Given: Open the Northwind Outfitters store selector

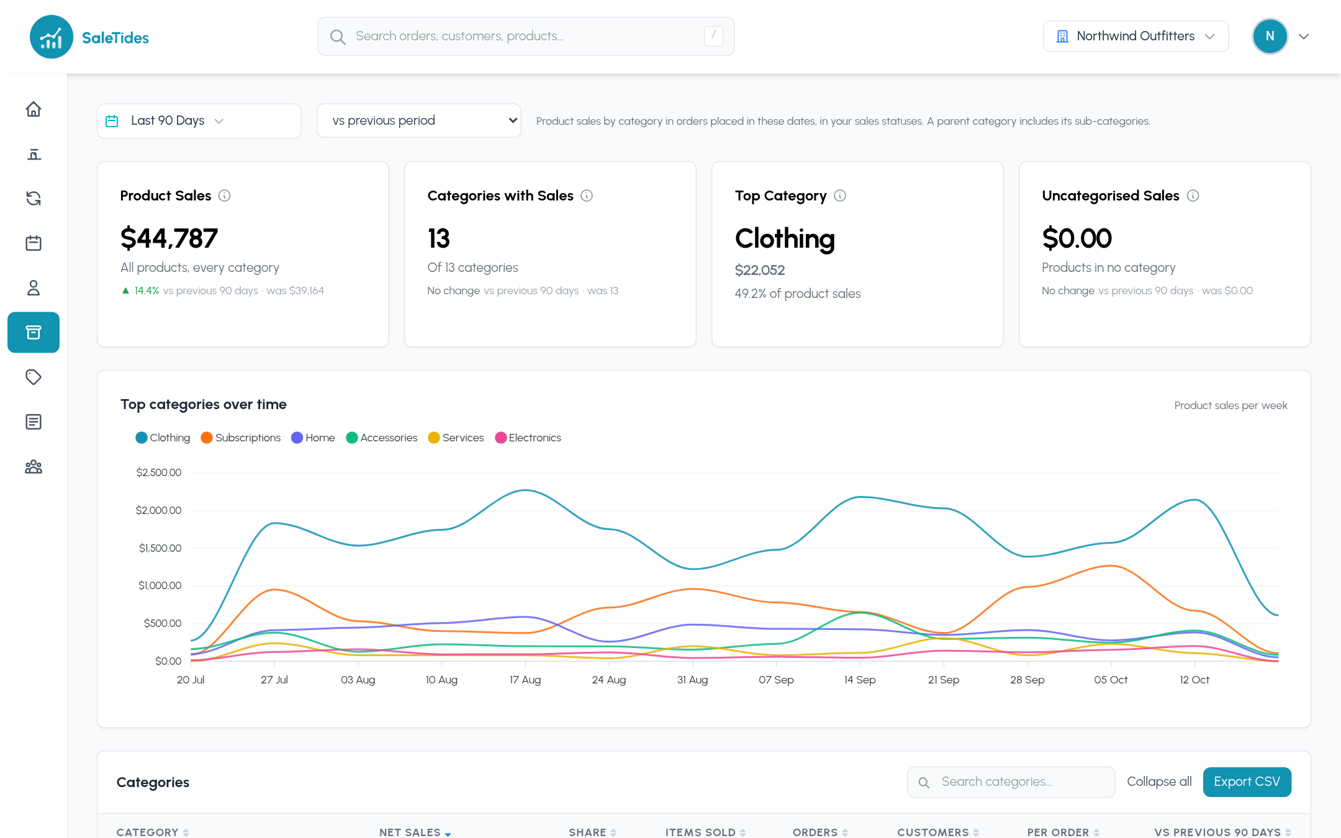Looking at the screenshot, I should pyautogui.click(x=1136, y=37).
